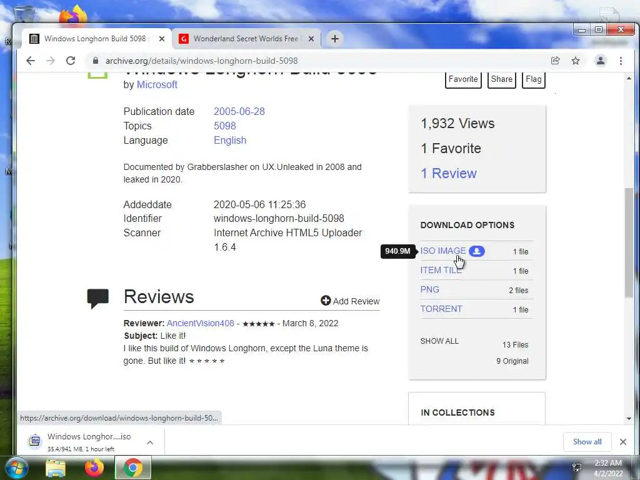Select the Windows Longhorn Build 5098 tab

pyautogui.click(x=96, y=39)
